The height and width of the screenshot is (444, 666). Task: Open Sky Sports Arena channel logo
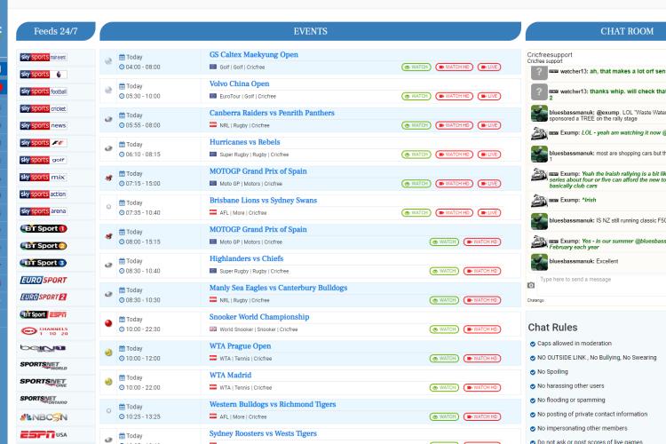(x=44, y=211)
